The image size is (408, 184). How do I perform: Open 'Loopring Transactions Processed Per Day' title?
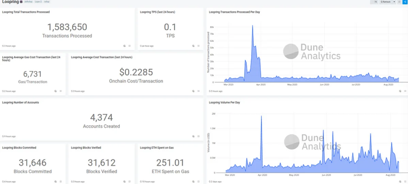pyautogui.click(x=234, y=12)
